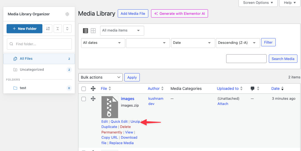Image resolution: width=301 pixels, height=151 pixels.
Task: Select the test folder
Action: coord(39,88)
